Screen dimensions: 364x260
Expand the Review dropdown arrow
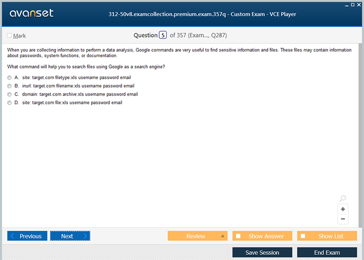pos(223,236)
